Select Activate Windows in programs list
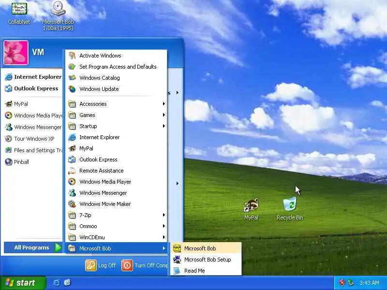Image resolution: width=387 pixels, height=290 pixels. click(116, 56)
